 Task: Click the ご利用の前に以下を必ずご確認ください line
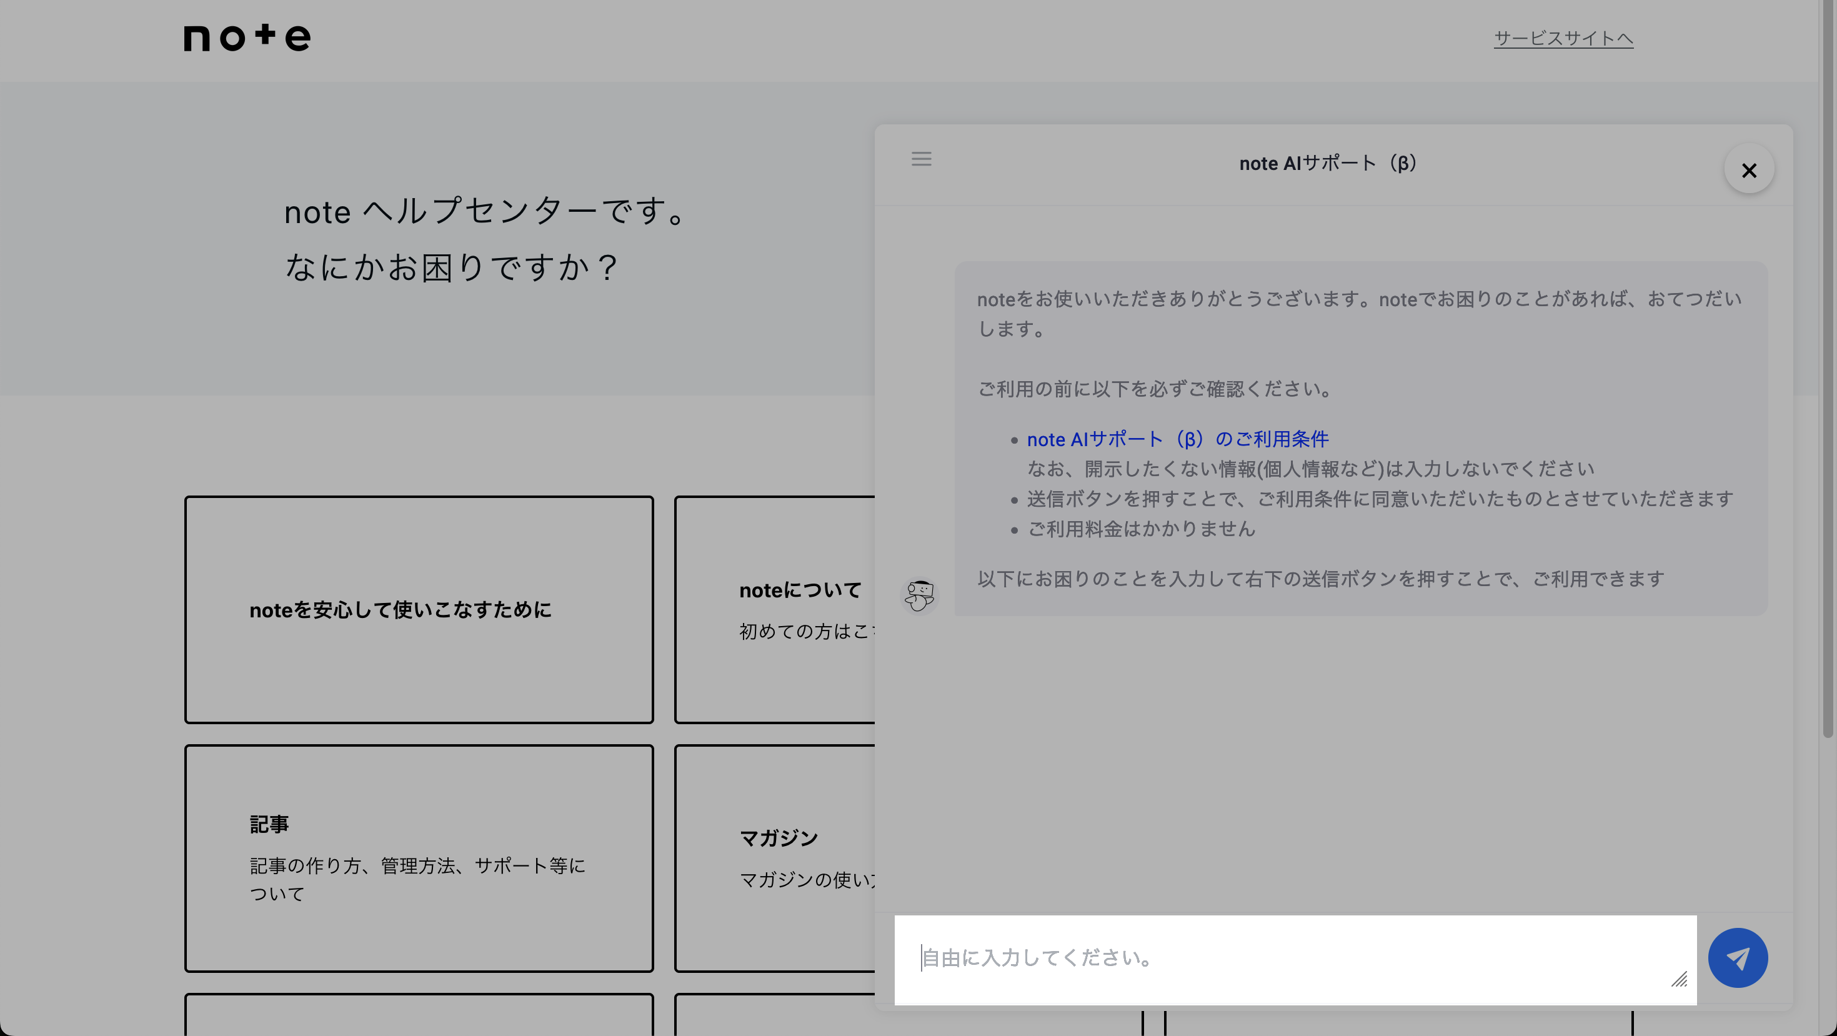click(1155, 389)
